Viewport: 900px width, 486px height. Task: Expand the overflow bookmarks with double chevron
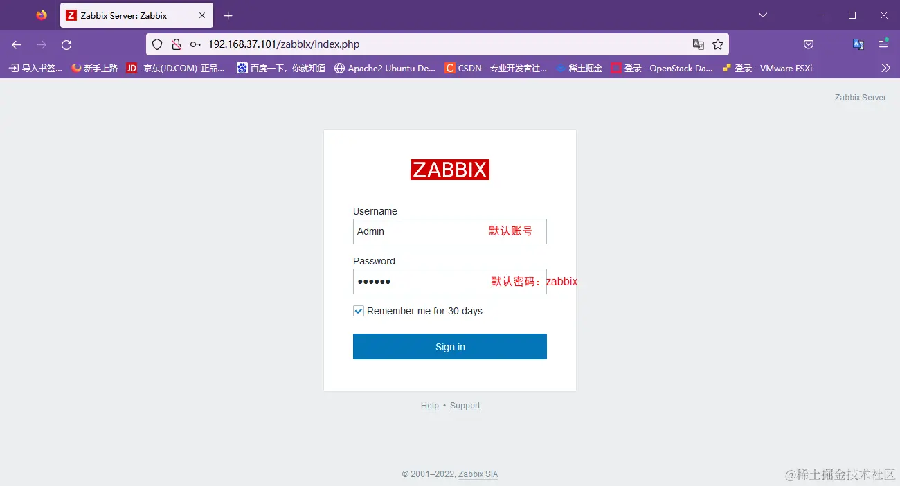click(887, 68)
